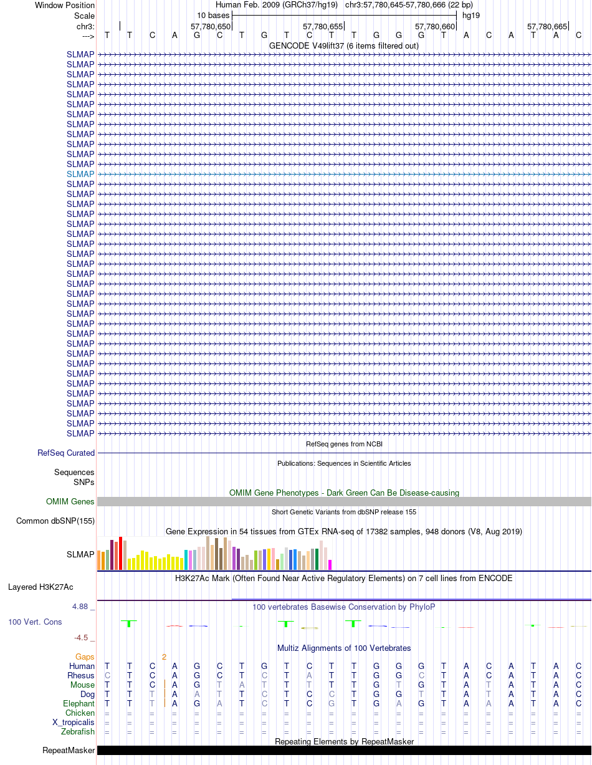Click the Chicken alignment row label
The image size is (592, 765).
(x=80, y=713)
